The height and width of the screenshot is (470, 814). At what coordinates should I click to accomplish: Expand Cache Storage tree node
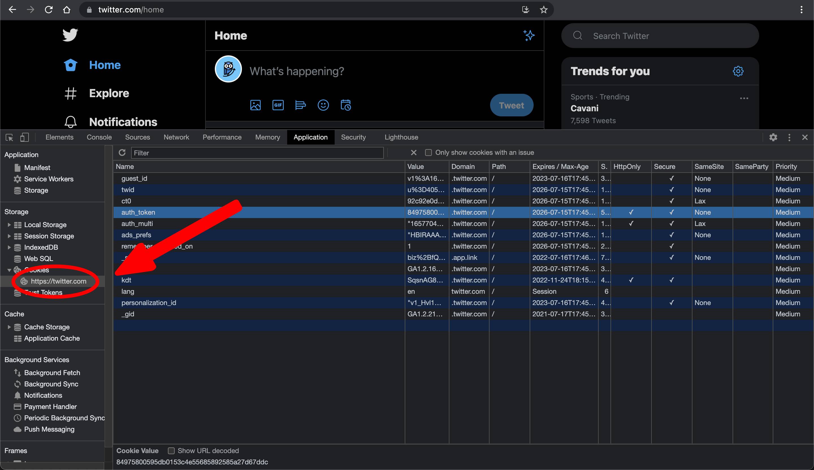pos(9,327)
